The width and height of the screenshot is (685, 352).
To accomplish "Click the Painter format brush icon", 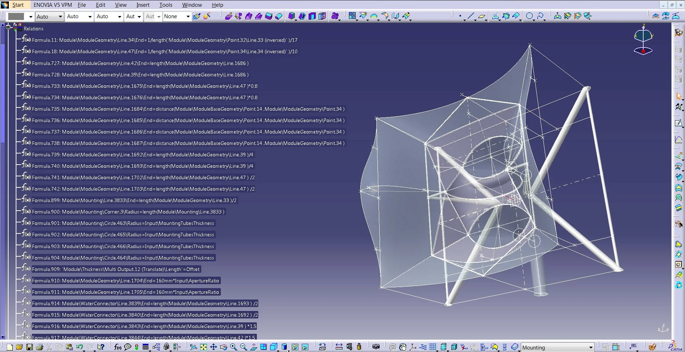I will [196, 16].
